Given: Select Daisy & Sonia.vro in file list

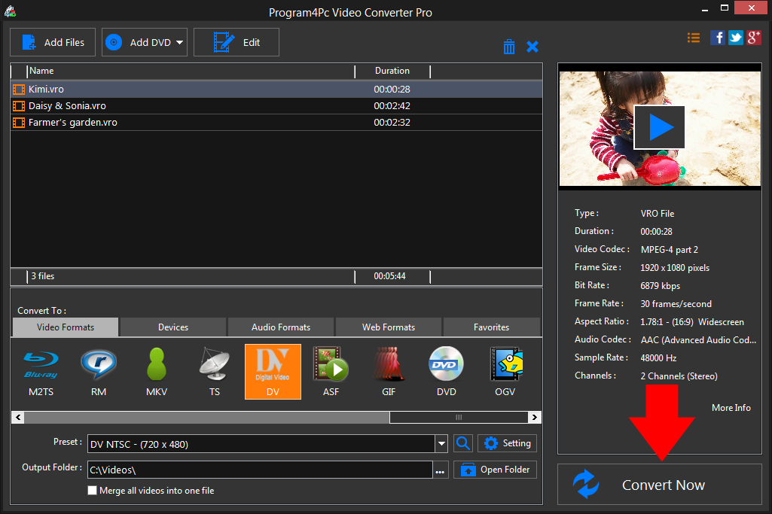Looking at the screenshot, I should pyautogui.click(x=67, y=106).
